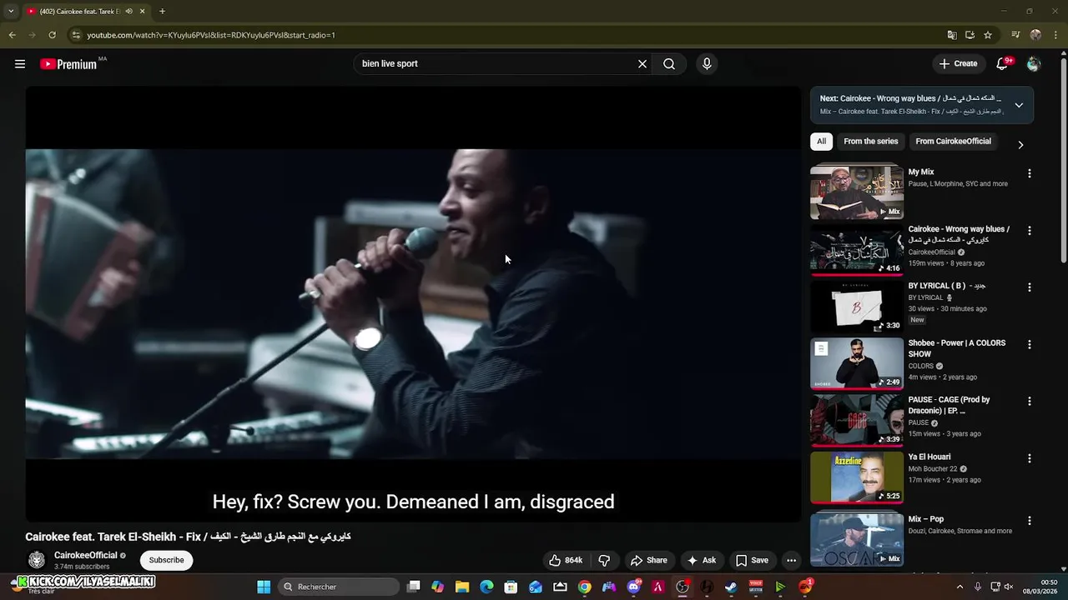Open options for Shobee Power video
1068x600 pixels.
1029,344
